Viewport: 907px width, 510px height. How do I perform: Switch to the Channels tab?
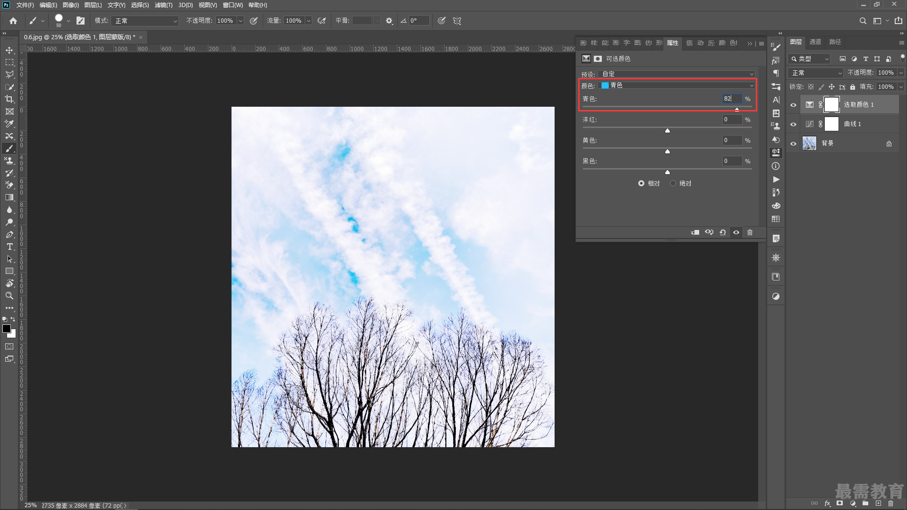point(815,42)
